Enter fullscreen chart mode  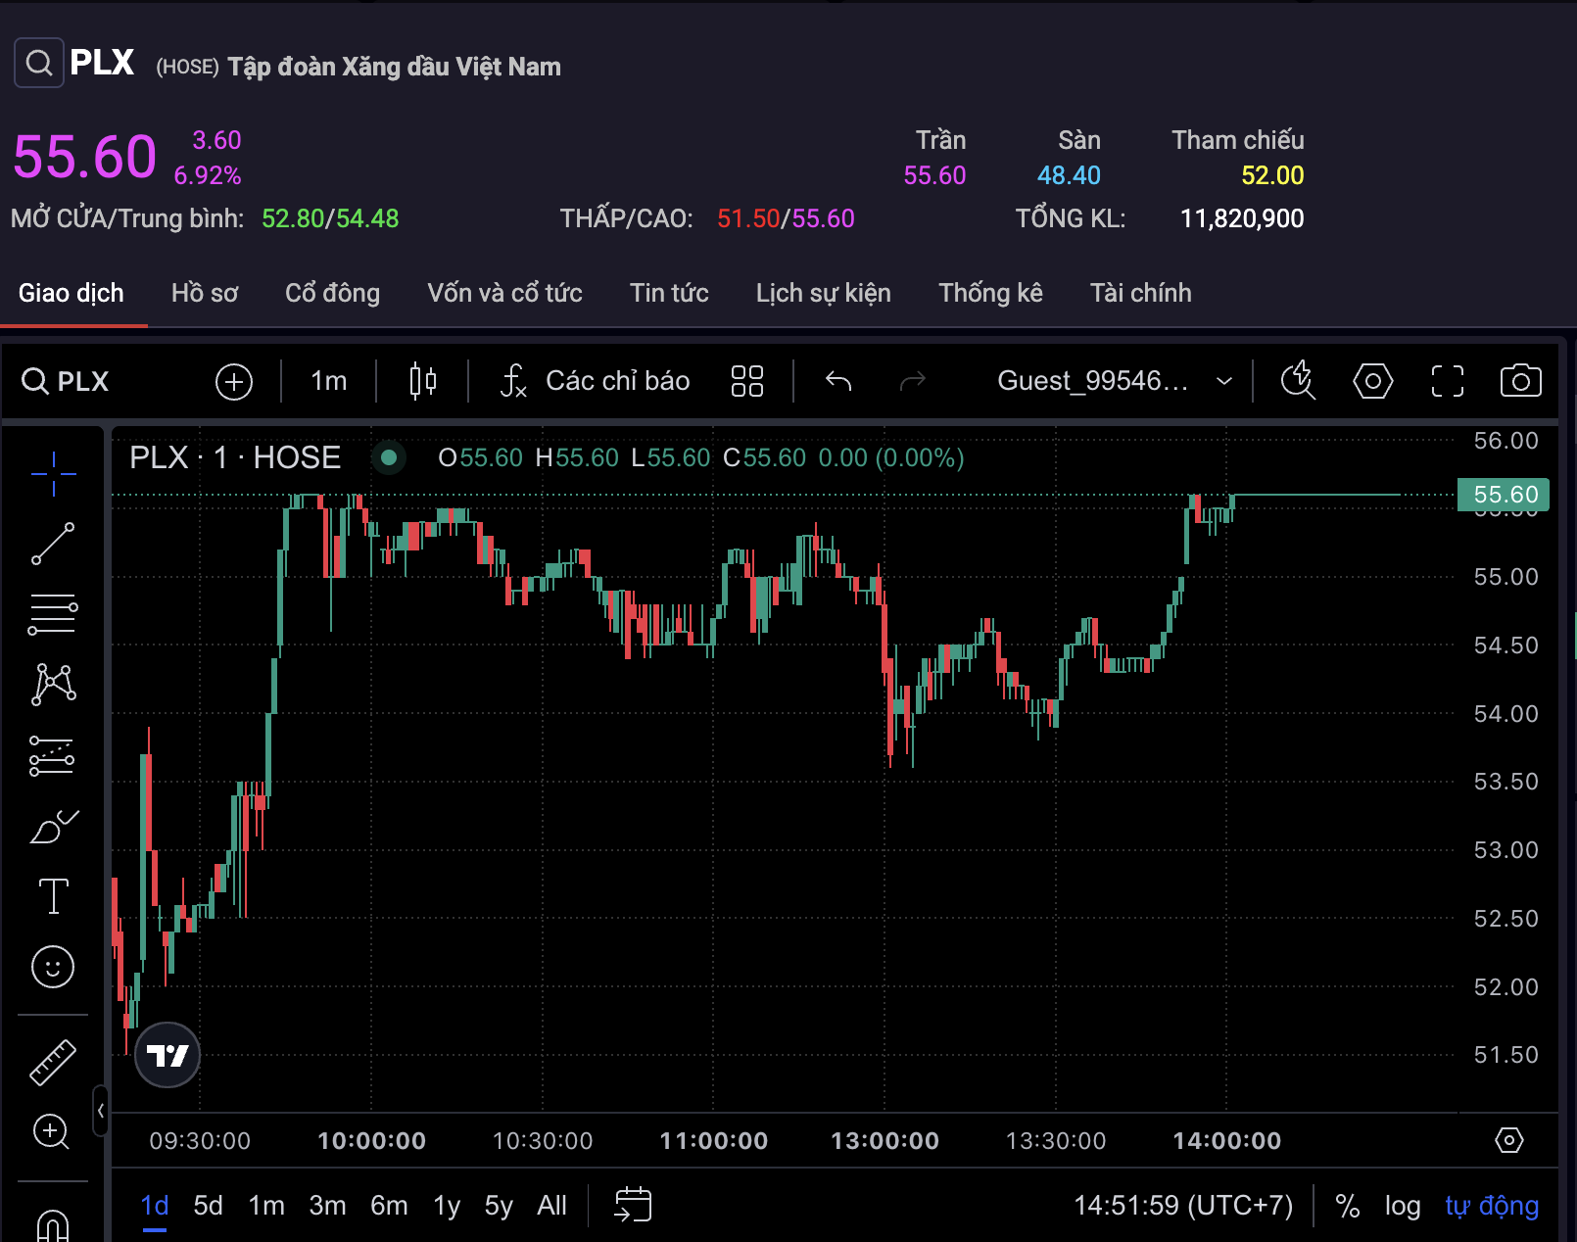coord(1447,381)
